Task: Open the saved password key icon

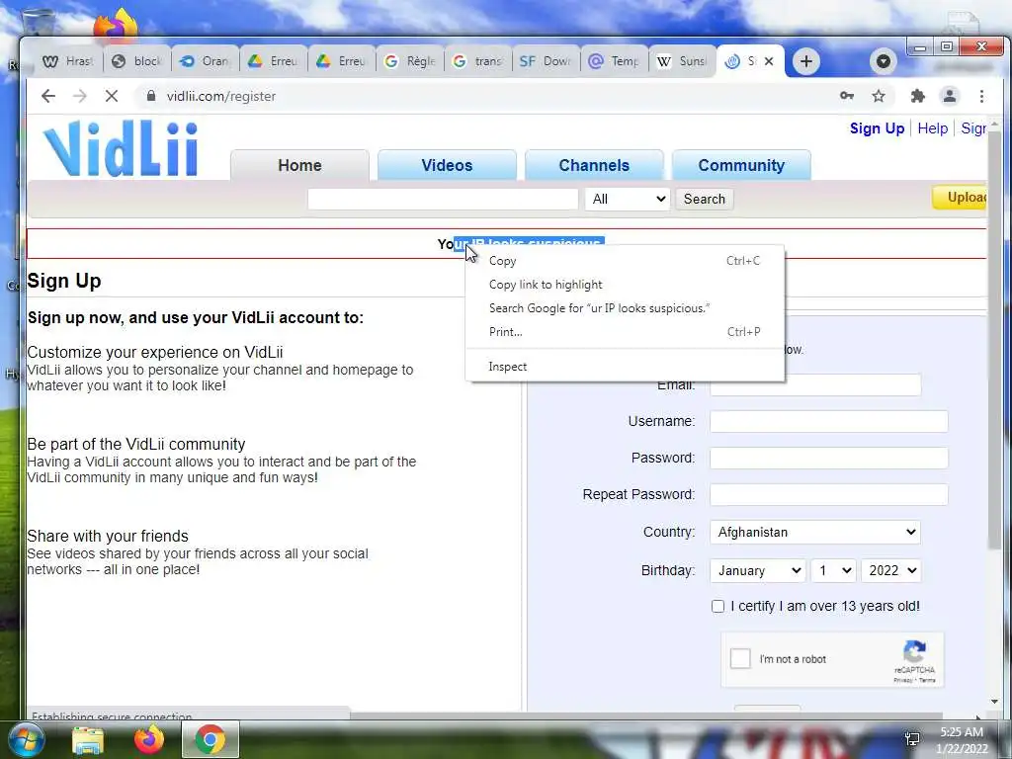Action: 847,96
